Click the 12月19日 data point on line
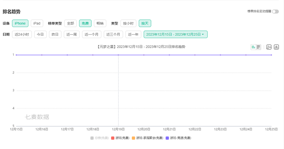The width and height of the screenshot is (284, 149). tap(118, 55)
